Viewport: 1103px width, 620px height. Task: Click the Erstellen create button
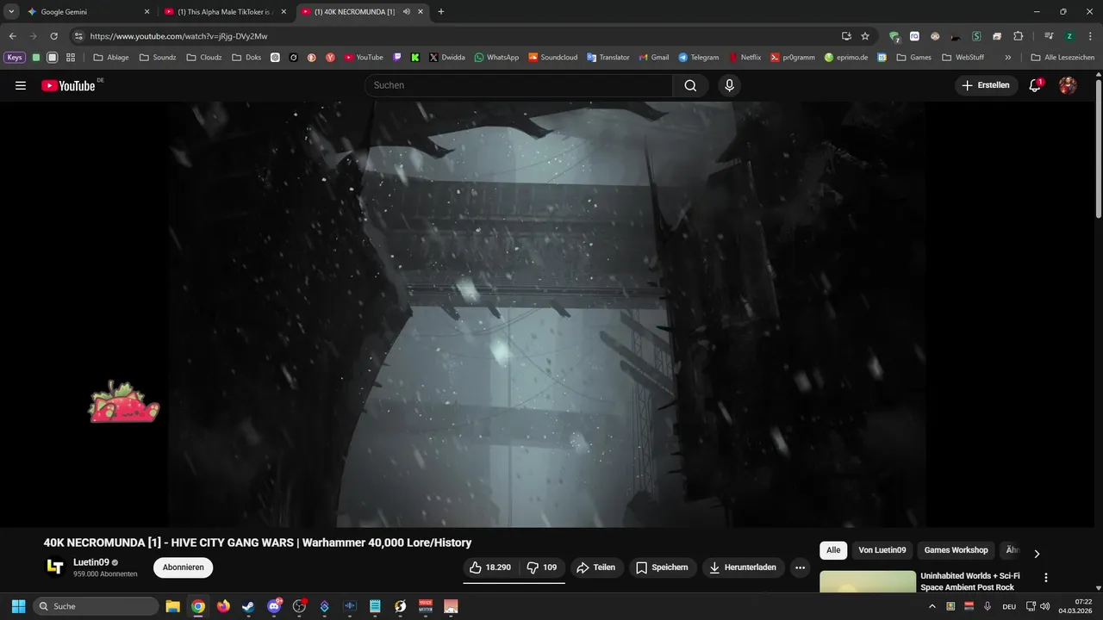tap(986, 85)
